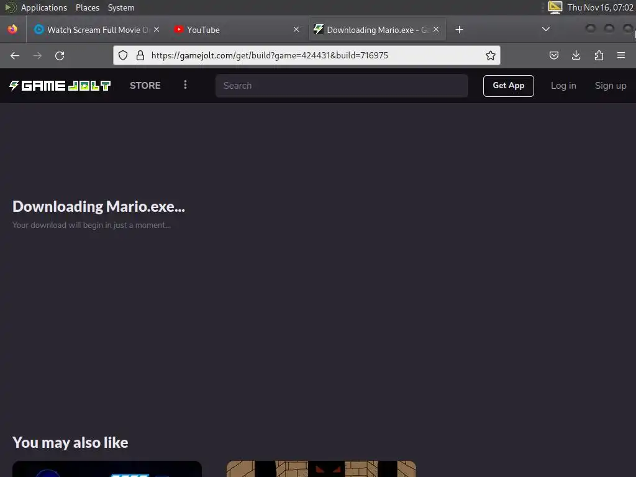Focus the Game Jolt Search field

tap(342, 86)
